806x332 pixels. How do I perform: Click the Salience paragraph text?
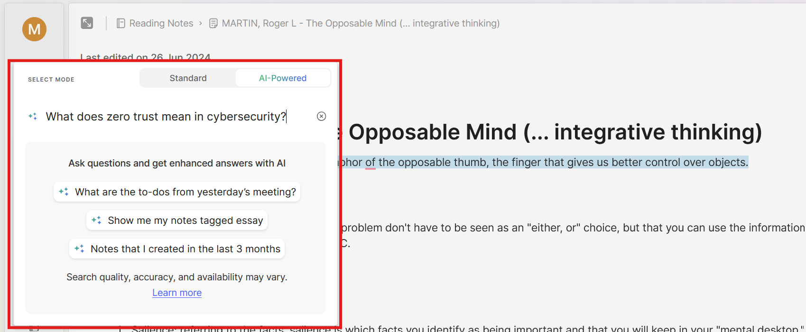click(x=467, y=328)
